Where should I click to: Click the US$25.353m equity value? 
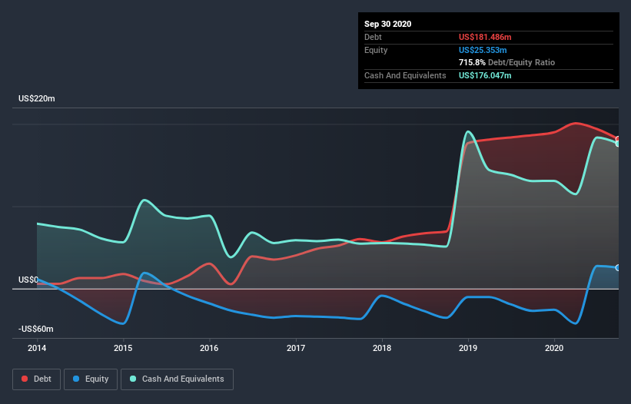[x=483, y=50]
